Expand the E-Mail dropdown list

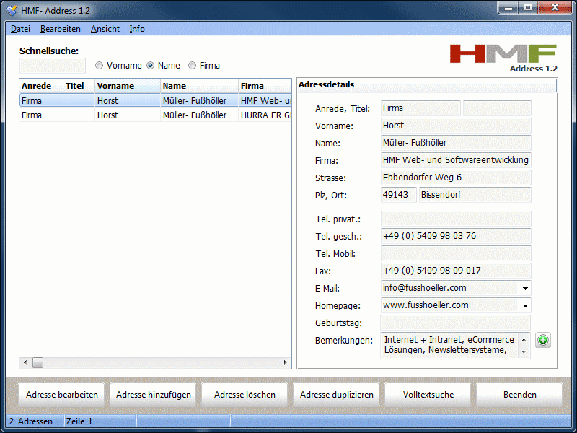coord(524,288)
